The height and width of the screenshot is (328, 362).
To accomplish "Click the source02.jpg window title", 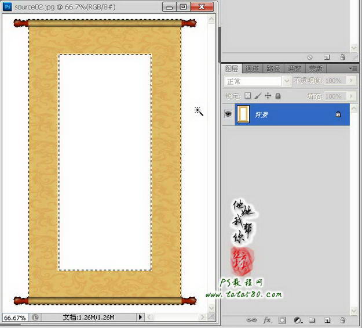I will 65,7.
